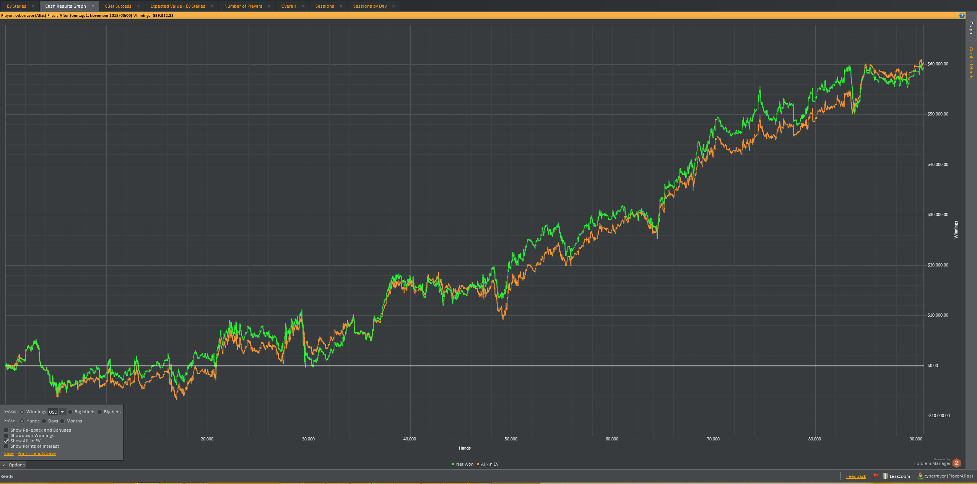Click the -$10.000.00 Y-axis label
977x484 pixels.
(939, 416)
